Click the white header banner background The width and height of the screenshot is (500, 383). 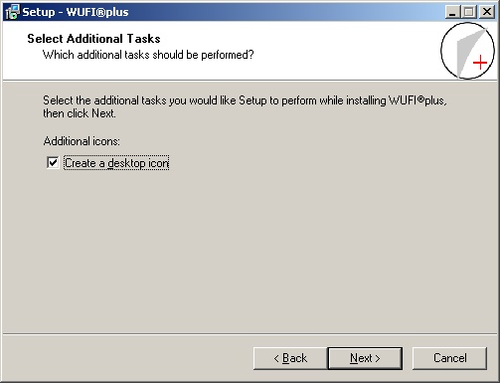(331, 50)
